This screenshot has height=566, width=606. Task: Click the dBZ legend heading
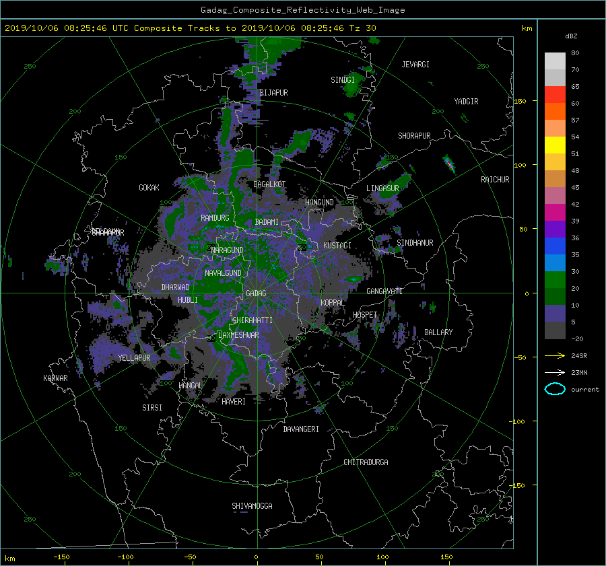571,36
